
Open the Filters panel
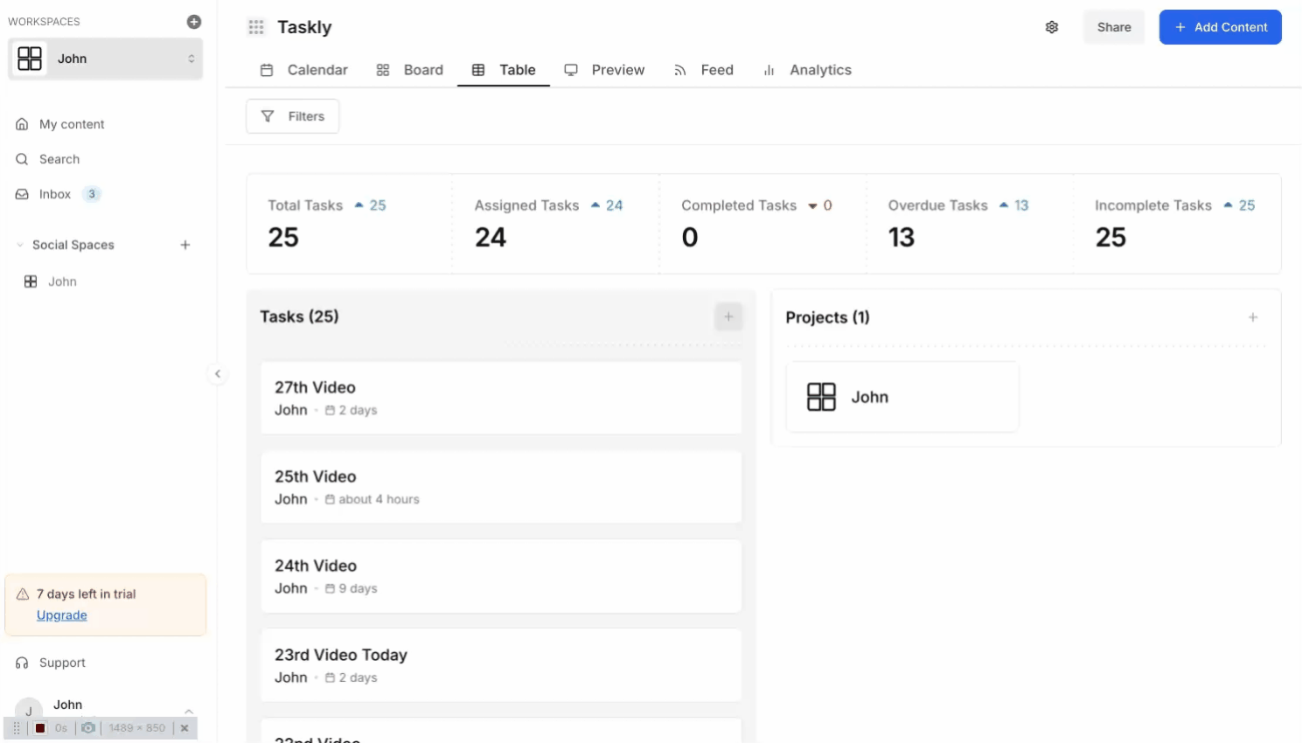pyautogui.click(x=292, y=116)
